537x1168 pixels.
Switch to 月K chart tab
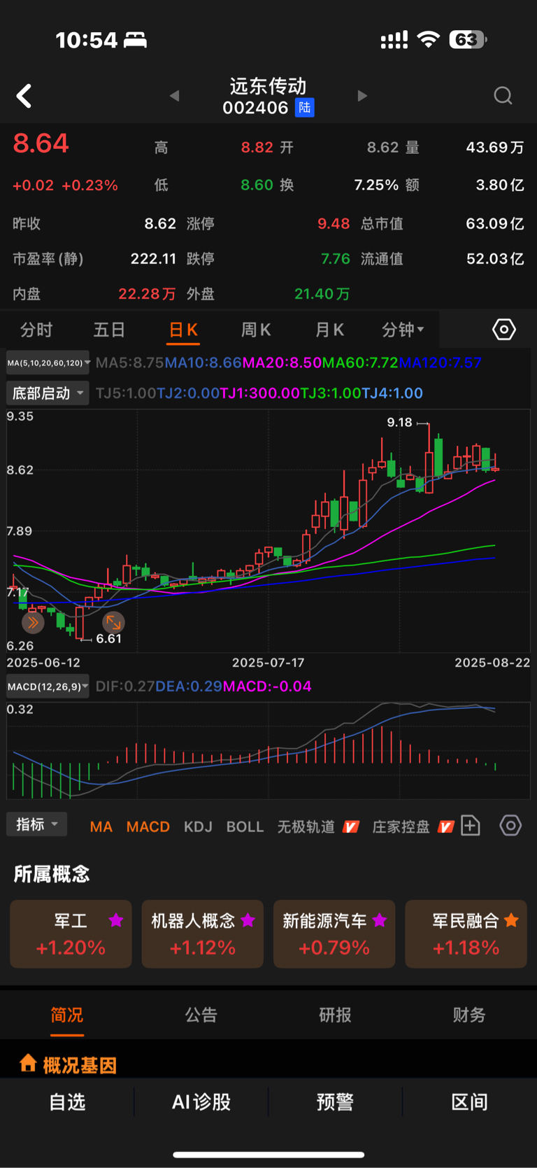[329, 330]
